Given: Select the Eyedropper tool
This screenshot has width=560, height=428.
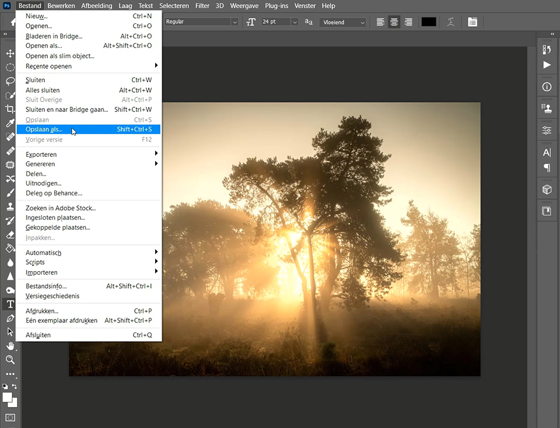Looking at the screenshot, I should tap(10, 123).
